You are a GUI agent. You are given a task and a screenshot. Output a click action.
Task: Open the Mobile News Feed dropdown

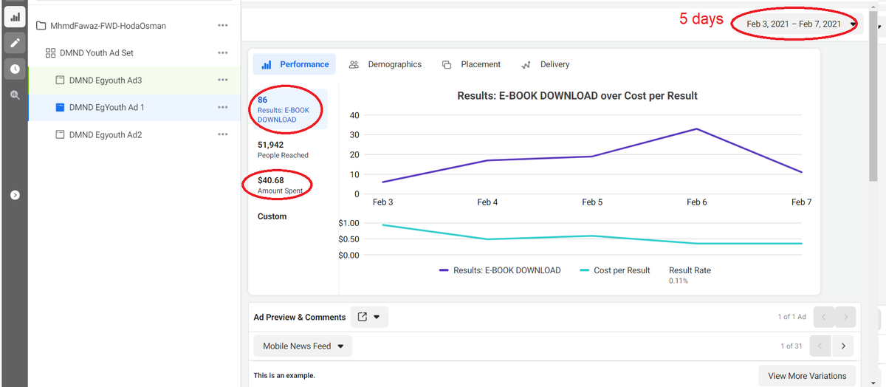[x=303, y=346]
